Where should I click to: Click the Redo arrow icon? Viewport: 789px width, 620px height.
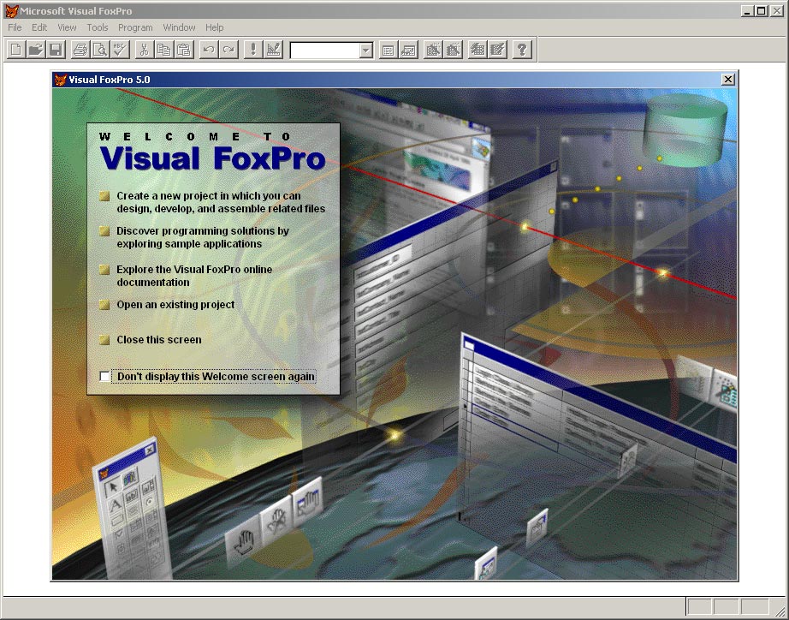coord(228,50)
